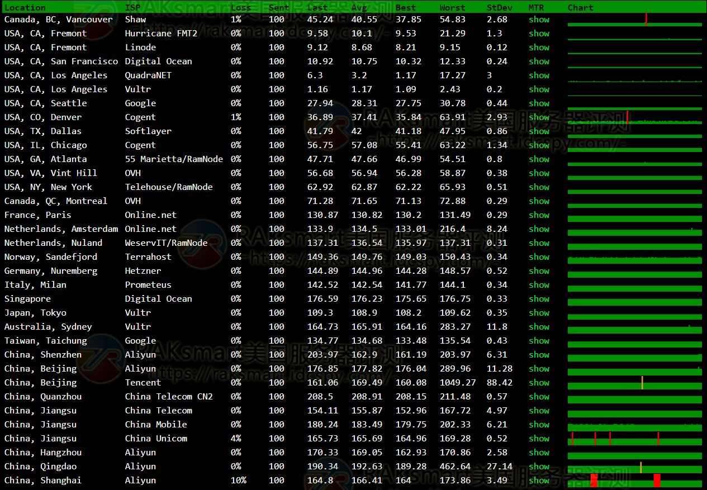Click the 'China Telecom CN2' ISP cell
The height and width of the screenshot is (490, 707).
[x=169, y=397]
